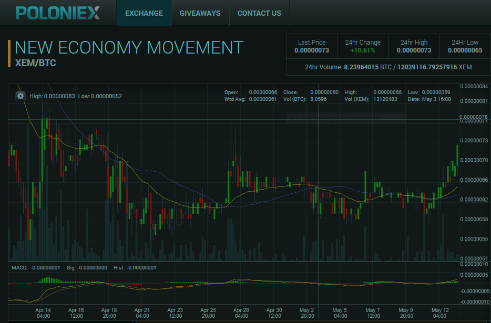Image resolution: width=491 pixels, height=323 pixels.
Task: Click the Apr 21 04:00 time axis label
Action: coord(142,313)
